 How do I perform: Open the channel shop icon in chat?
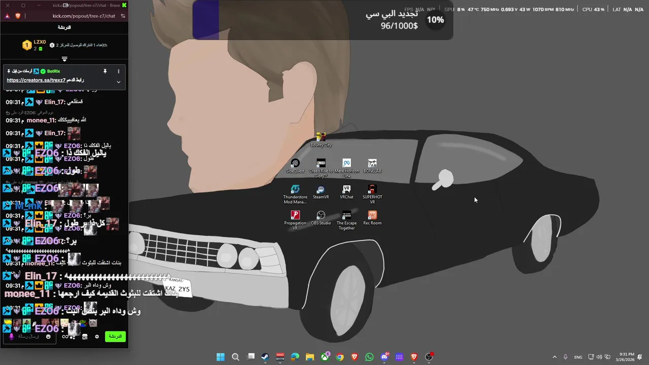(85, 337)
